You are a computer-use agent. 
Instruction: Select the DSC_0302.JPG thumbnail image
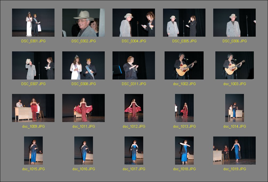coord(83,22)
